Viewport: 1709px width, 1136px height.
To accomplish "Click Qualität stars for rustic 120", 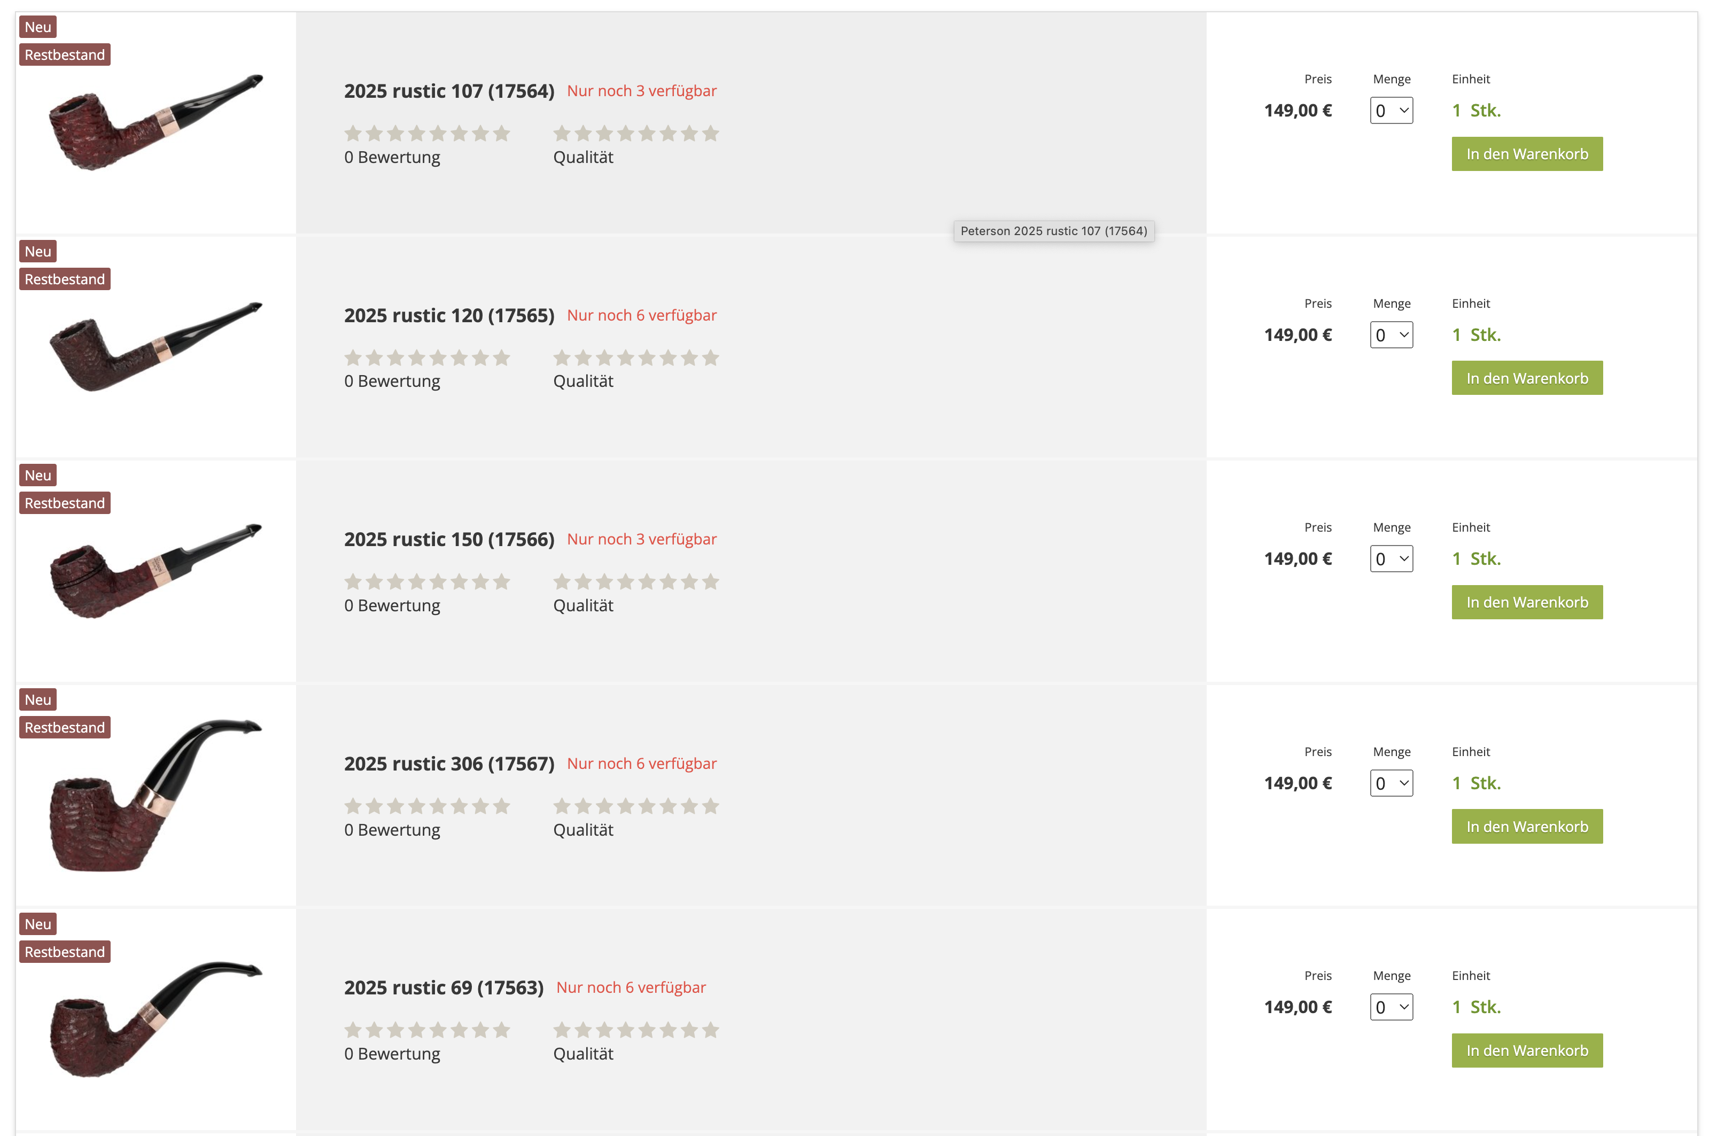I will pyautogui.click(x=635, y=358).
